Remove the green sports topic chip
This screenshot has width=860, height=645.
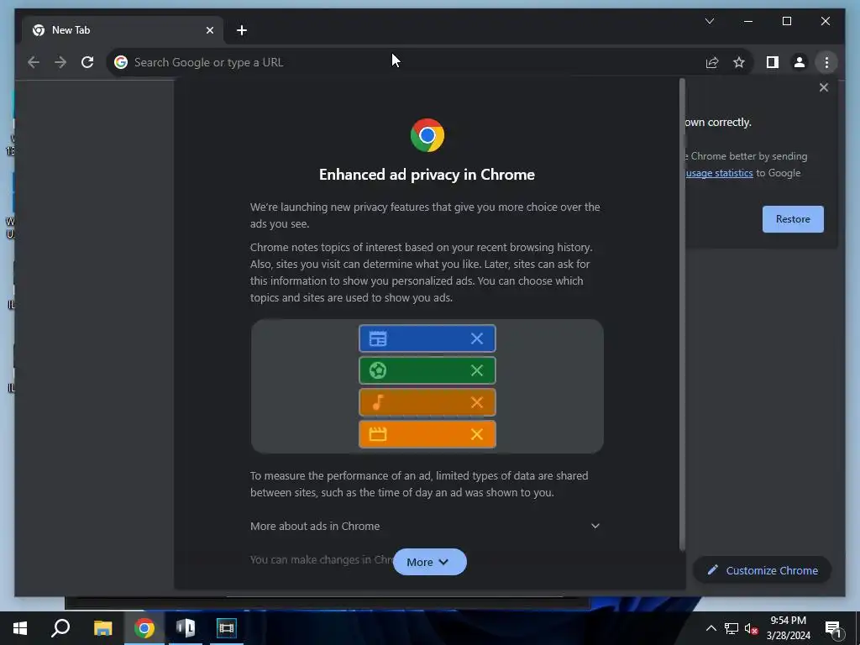(477, 370)
